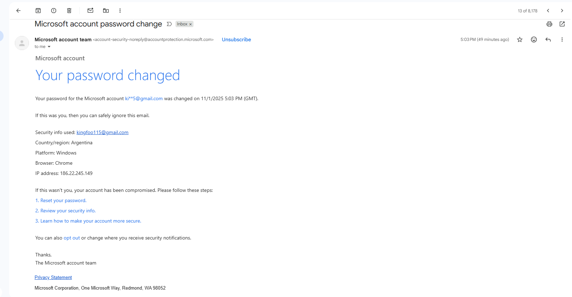The image size is (572, 297).
Task: Open the ki**5@gmail.com account link
Action: click(x=144, y=98)
